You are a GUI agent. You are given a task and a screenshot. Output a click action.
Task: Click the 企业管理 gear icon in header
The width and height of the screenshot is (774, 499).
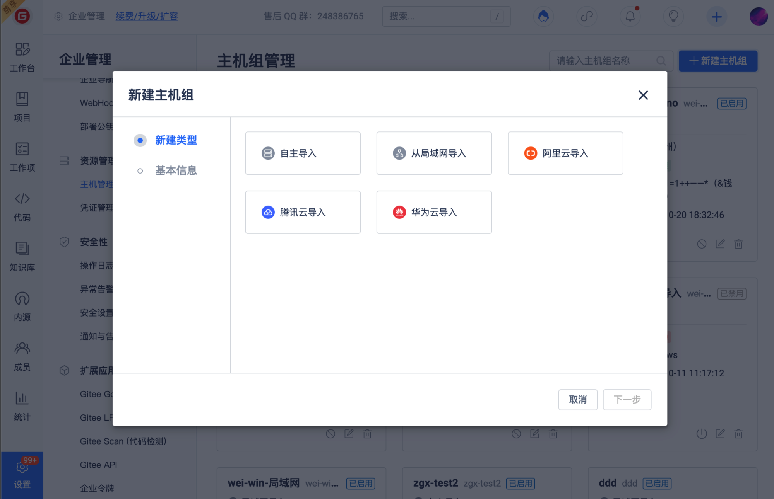[58, 16]
